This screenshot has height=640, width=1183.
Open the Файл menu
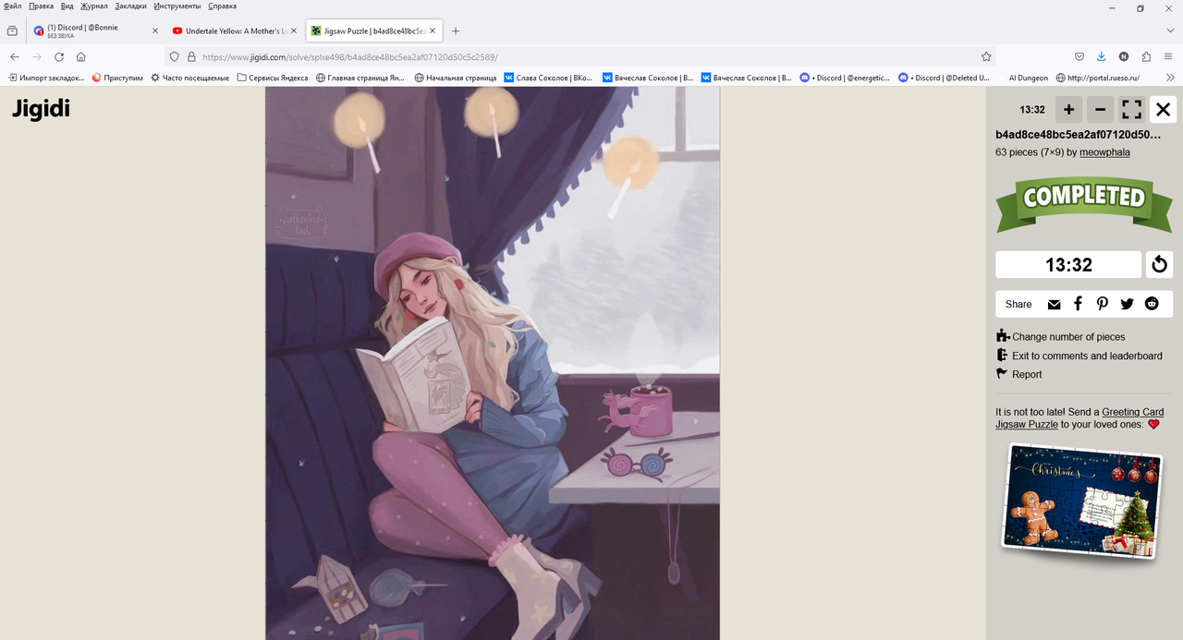[13, 6]
